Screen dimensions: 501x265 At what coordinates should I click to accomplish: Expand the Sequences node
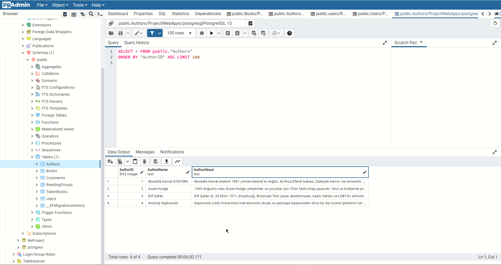(x=32, y=150)
